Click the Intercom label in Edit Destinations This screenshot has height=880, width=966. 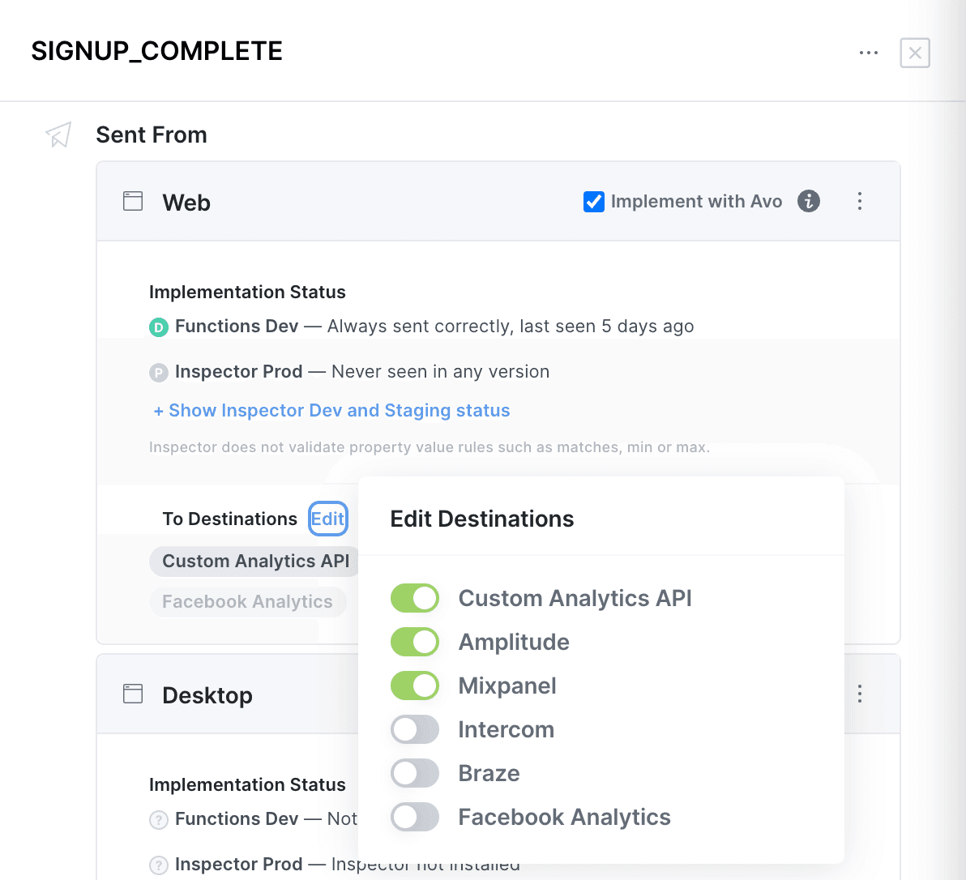pyautogui.click(x=507, y=730)
